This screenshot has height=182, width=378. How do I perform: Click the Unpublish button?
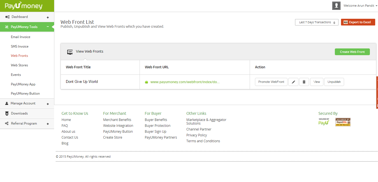(334, 82)
